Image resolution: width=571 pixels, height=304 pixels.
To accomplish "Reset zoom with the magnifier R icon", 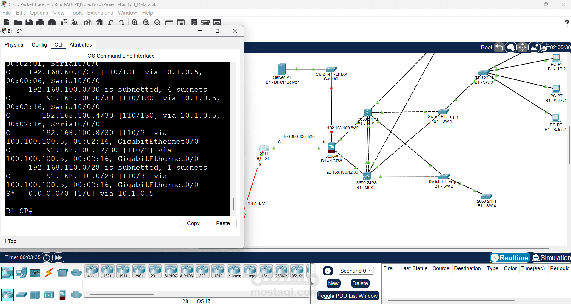I will tap(146, 22).
